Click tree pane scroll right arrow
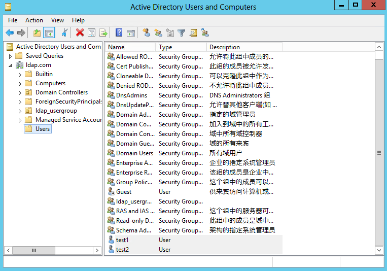The image size is (387, 271). pyautogui.click(x=97, y=250)
